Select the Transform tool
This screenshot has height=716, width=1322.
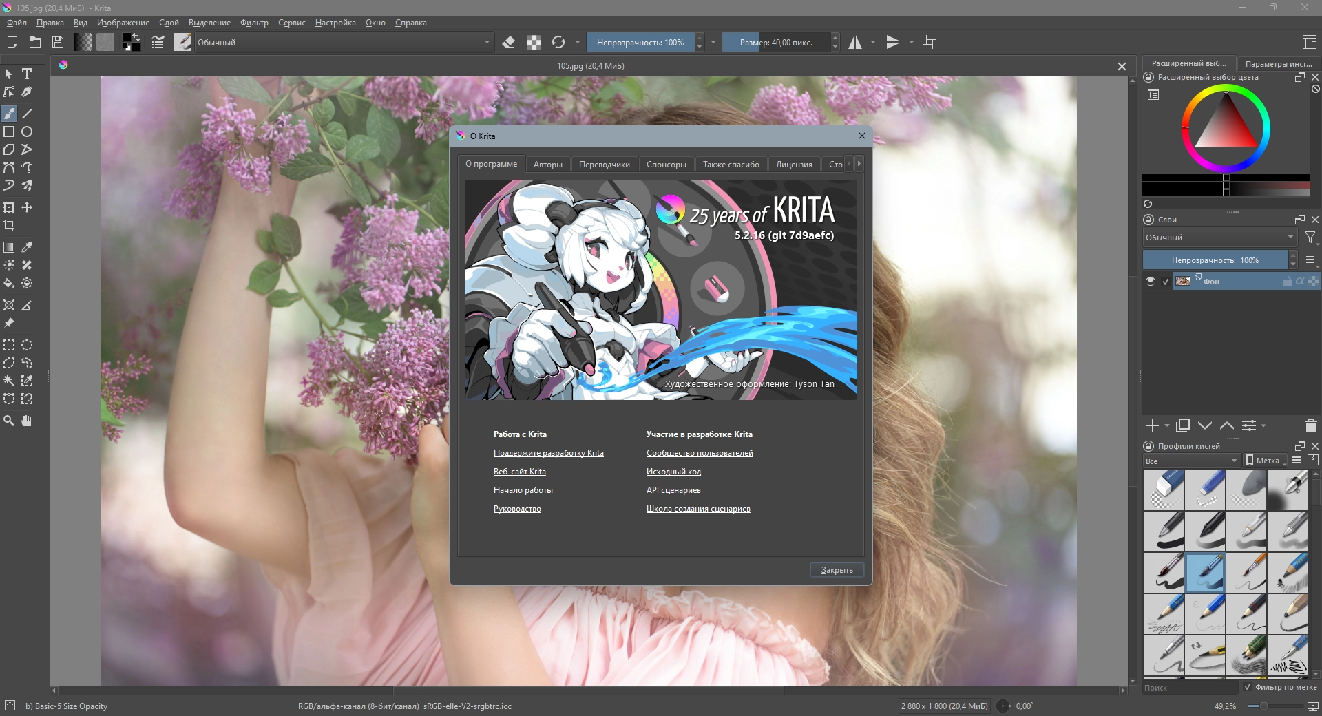(x=9, y=207)
